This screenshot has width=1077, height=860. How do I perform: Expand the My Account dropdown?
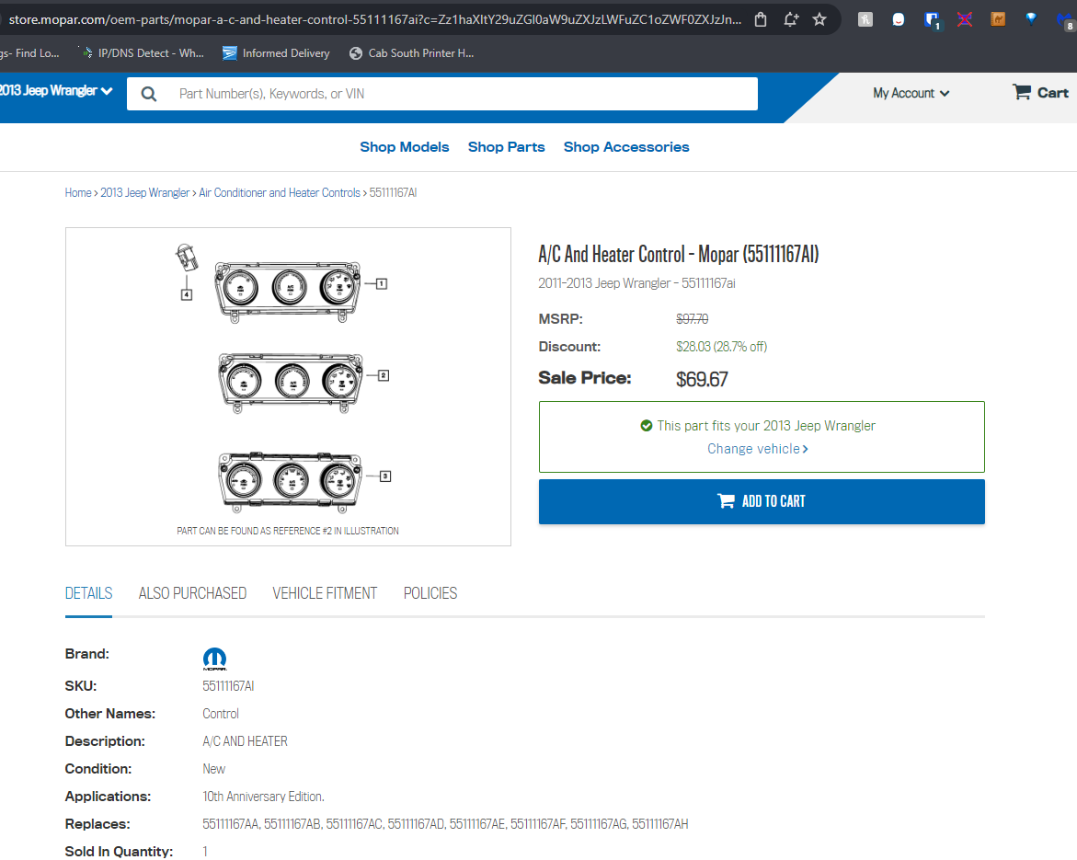[x=911, y=93]
